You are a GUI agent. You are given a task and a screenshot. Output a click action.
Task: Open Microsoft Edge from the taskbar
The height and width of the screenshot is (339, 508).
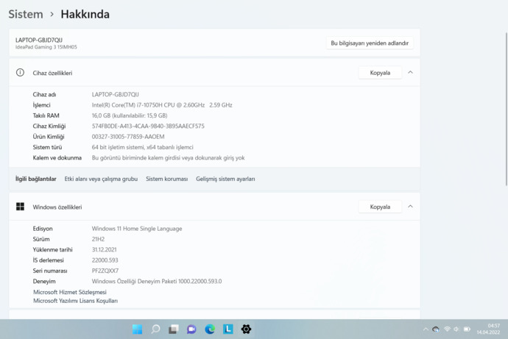pos(210,329)
